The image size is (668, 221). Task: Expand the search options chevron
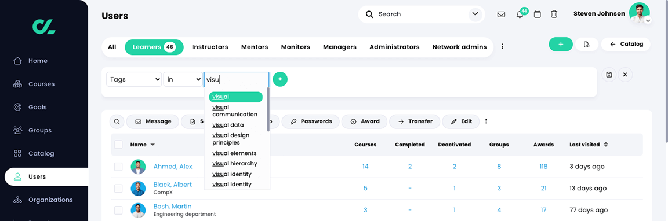point(474,14)
